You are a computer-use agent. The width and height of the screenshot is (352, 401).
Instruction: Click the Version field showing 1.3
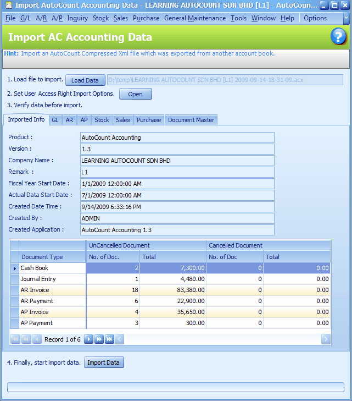pyautogui.click(x=177, y=149)
